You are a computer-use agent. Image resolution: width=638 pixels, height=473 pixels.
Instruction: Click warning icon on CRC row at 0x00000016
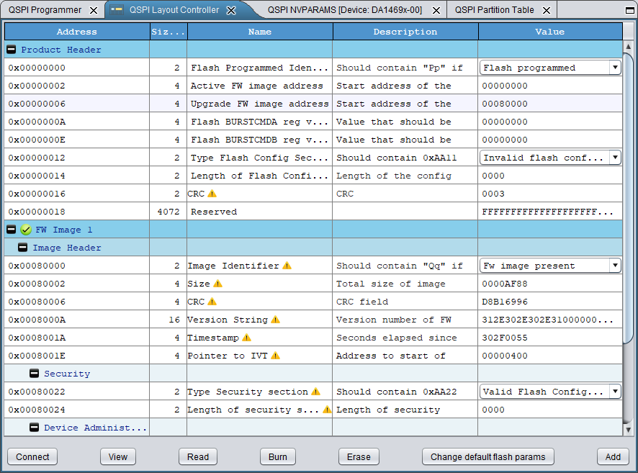212,194
